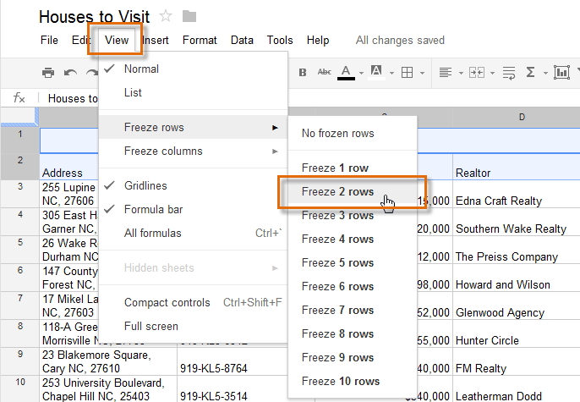
Task: Apply strikethrough text formatting
Action: pyautogui.click(x=325, y=72)
